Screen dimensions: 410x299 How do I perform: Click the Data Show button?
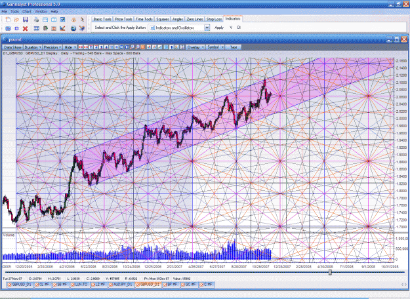pos(12,47)
